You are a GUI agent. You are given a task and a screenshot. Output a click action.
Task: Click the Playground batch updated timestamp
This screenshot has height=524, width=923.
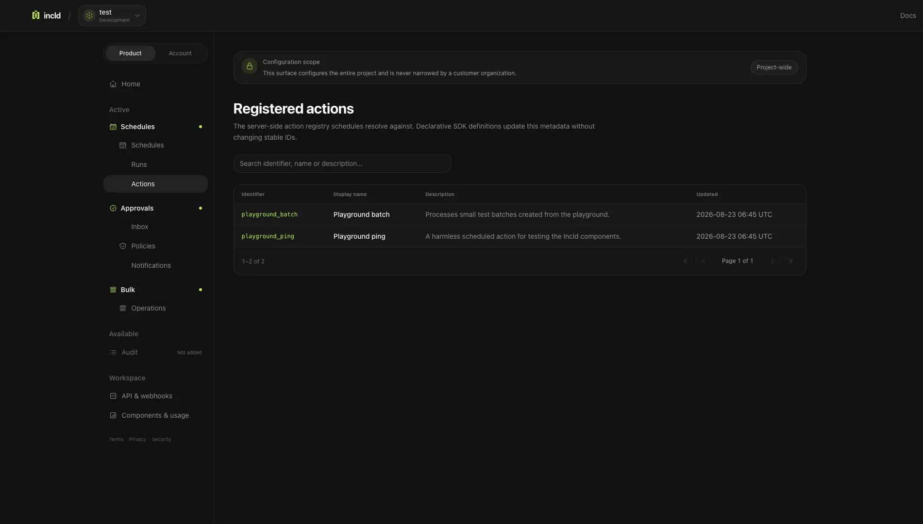(x=734, y=214)
